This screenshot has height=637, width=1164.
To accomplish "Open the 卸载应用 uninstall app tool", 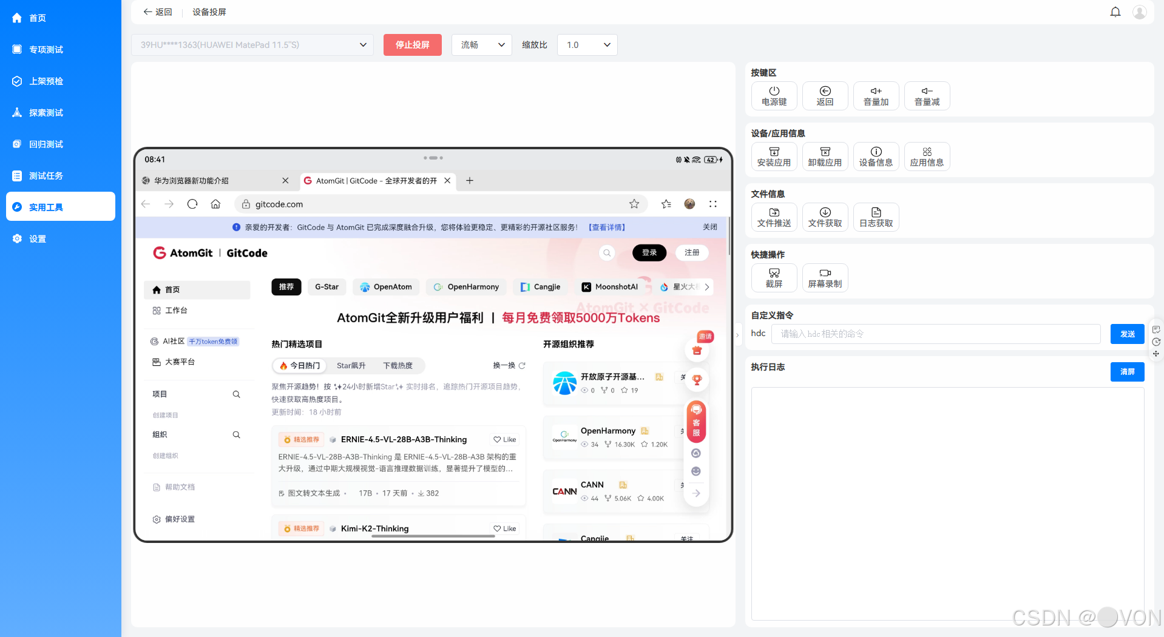I will (x=825, y=156).
